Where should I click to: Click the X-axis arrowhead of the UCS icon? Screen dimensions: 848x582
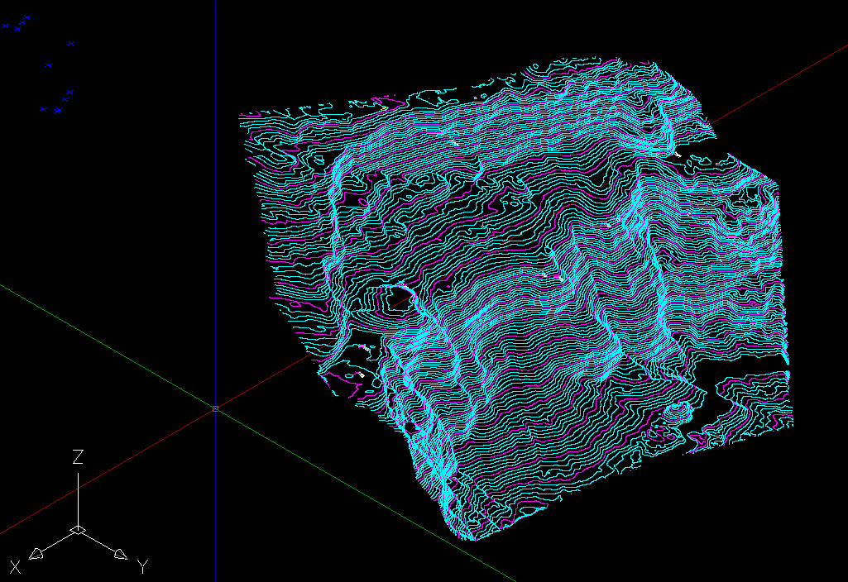click(x=36, y=553)
